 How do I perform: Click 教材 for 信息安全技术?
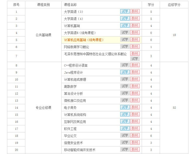[135, 143]
